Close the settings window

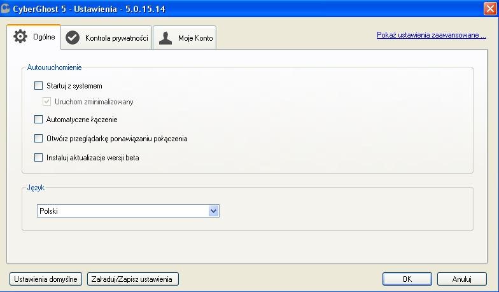click(x=490, y=9)
